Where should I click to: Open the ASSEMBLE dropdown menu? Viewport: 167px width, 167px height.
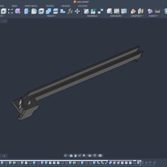coord(92,16)
